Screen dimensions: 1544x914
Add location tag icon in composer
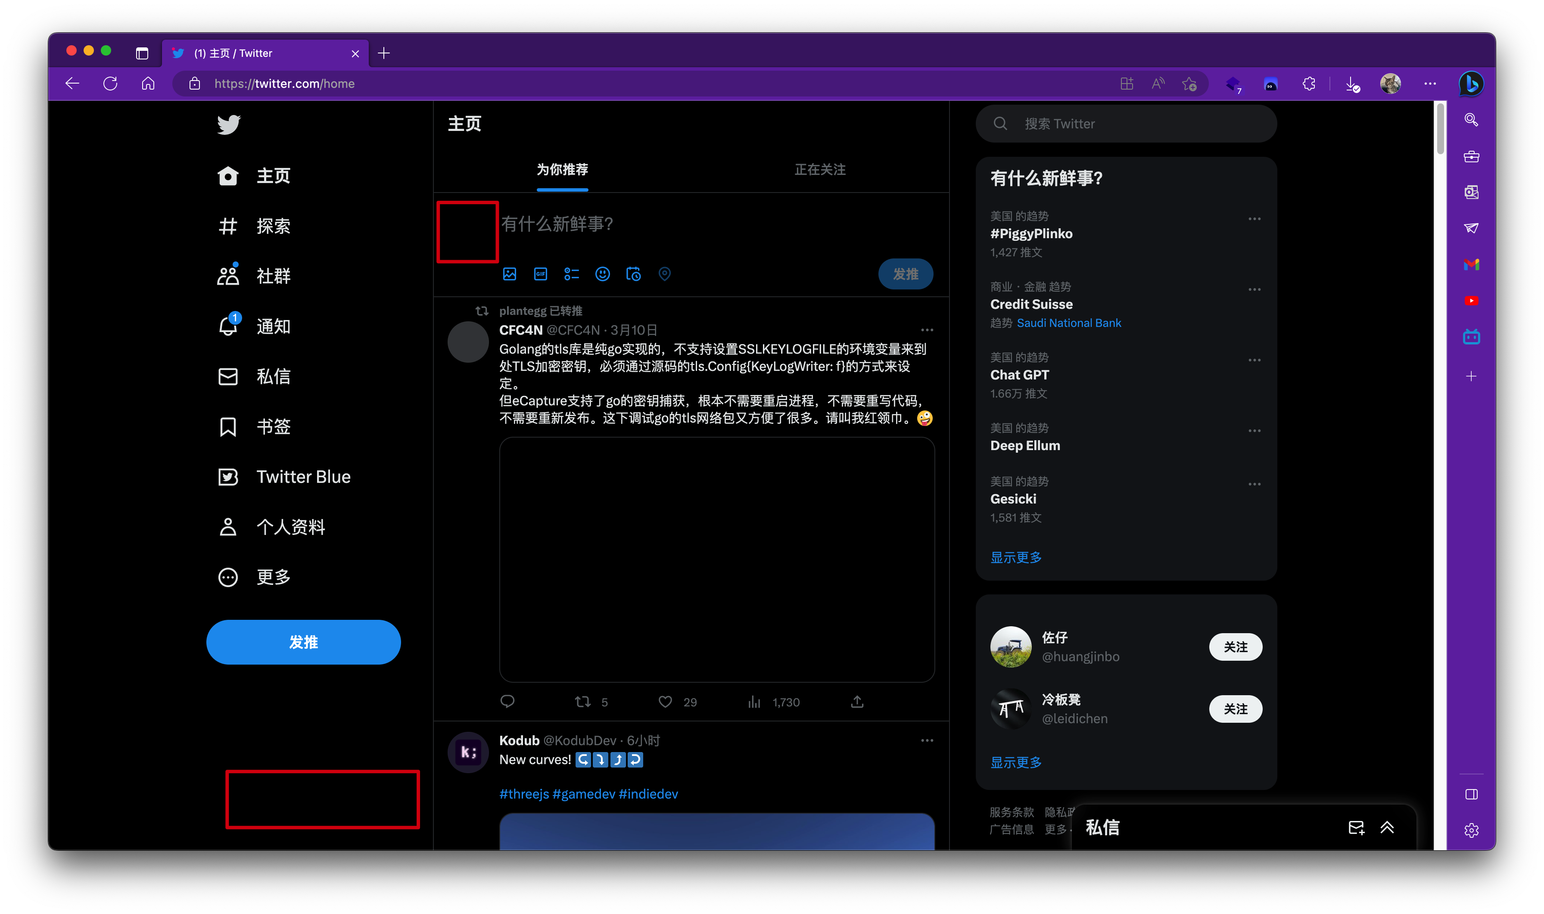pyautogui.click(x=664, y=274)
